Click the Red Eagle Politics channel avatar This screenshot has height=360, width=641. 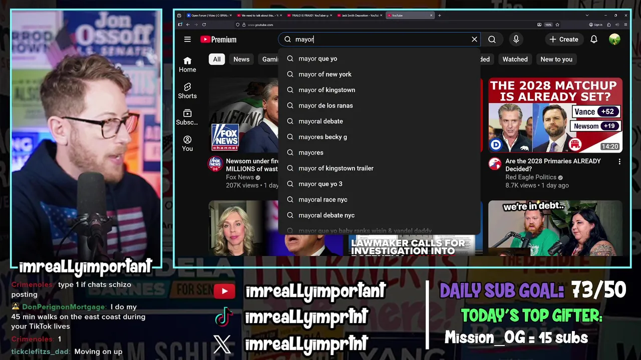495,164
